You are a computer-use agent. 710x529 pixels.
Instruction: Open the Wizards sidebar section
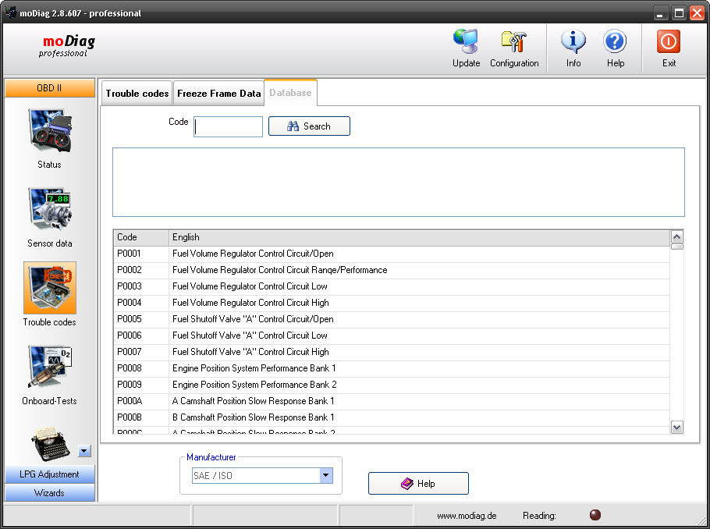(x=49, y=493)
